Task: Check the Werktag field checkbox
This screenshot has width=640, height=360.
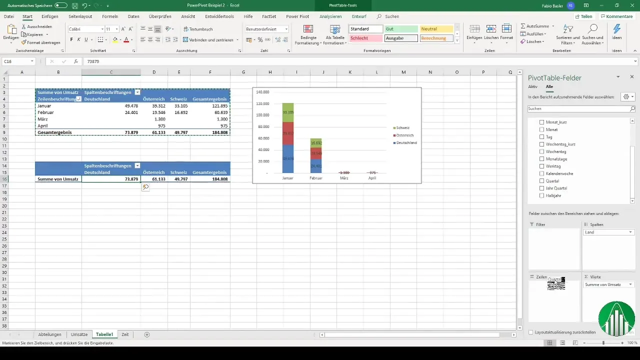Action: tap(541, 166)
